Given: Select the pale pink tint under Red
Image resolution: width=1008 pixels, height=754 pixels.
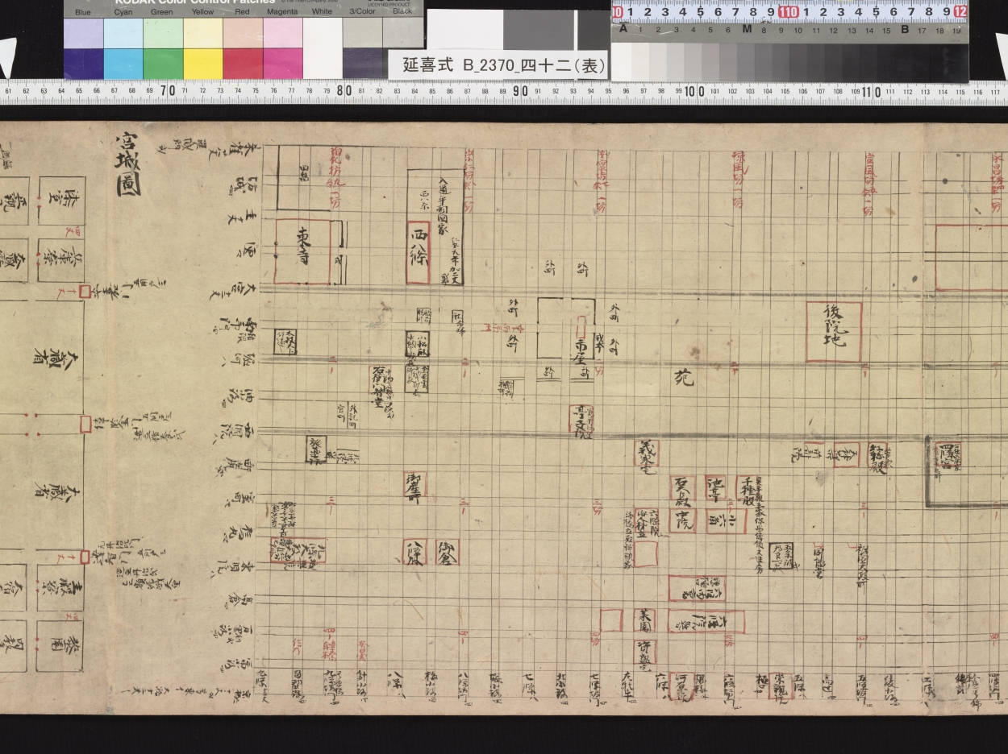Looking at the screenshot, I should (243, 33).
